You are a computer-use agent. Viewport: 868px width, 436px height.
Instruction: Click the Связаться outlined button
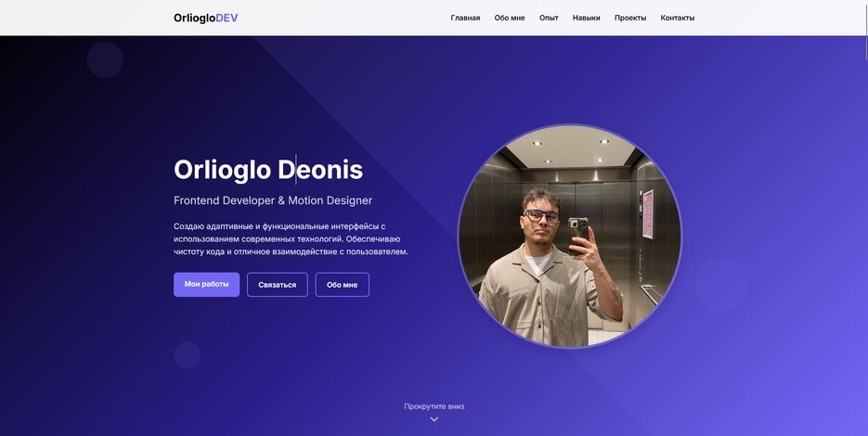(278, 285)
